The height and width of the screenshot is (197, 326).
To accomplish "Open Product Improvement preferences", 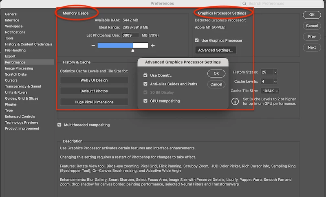I will coord(22,129).
